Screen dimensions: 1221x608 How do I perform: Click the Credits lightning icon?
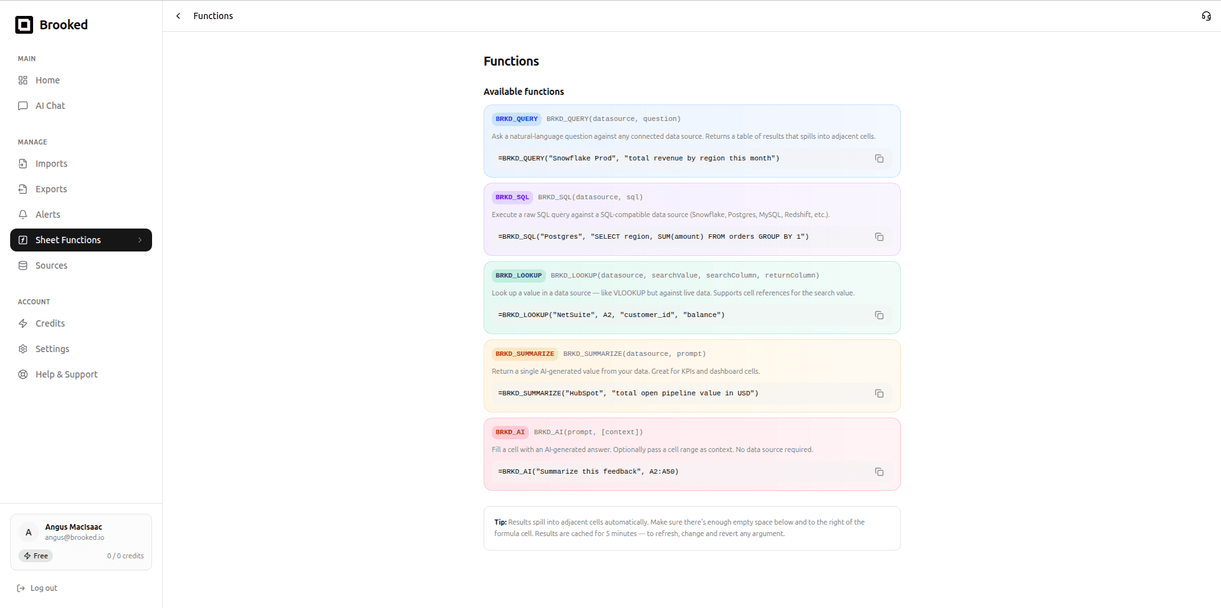coord(23,323)
